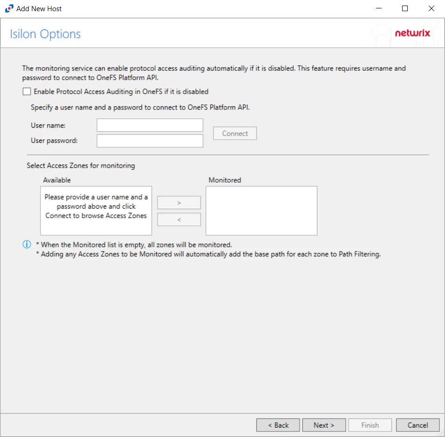Click the User password input field
445x437 pixels.
150,141
